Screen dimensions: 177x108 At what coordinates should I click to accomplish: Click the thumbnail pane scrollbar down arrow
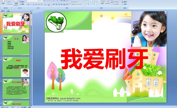[31, 105]
